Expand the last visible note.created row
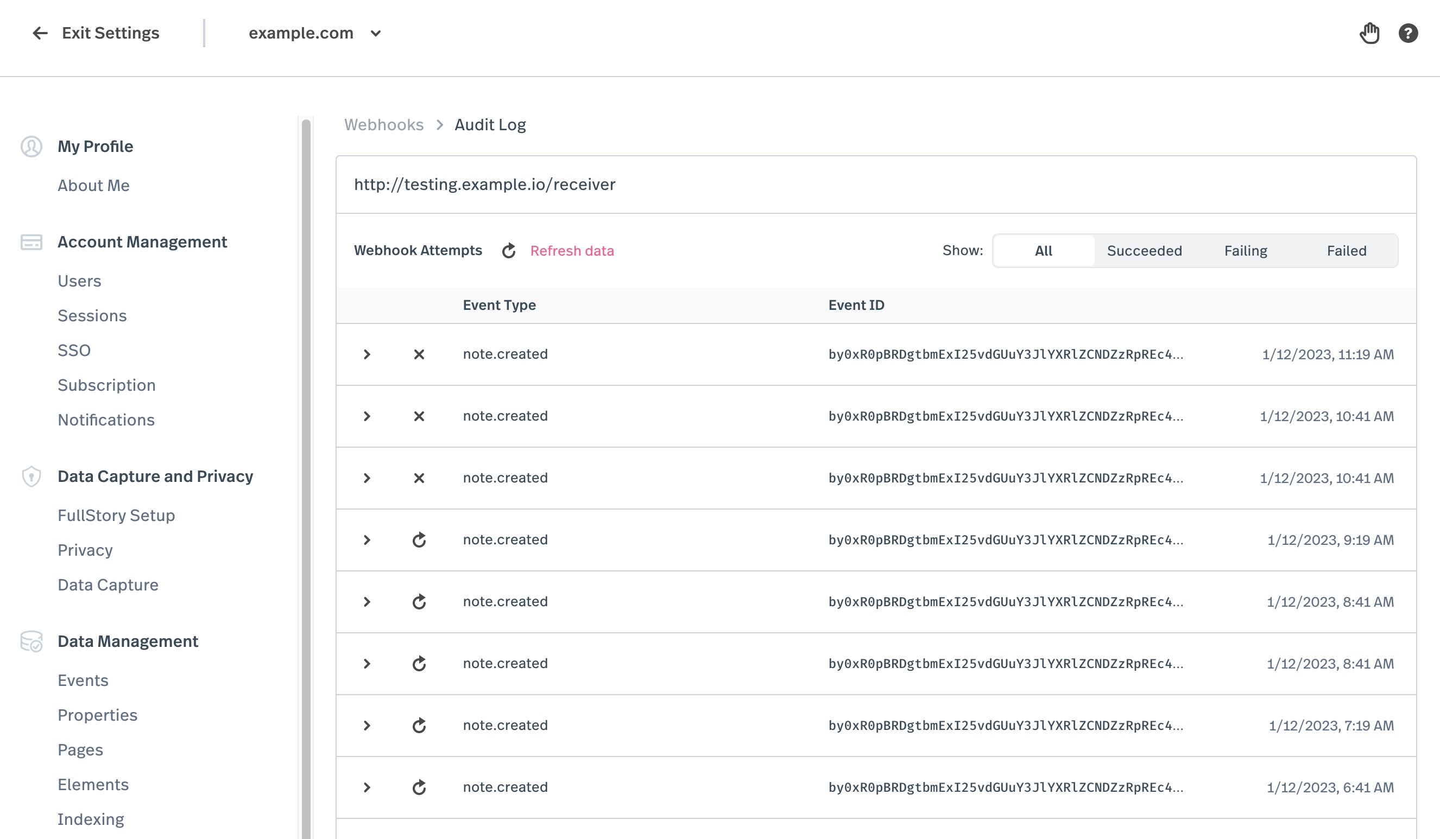The image size is (1440, 839). pyautogui.click(x=367, y=786)
